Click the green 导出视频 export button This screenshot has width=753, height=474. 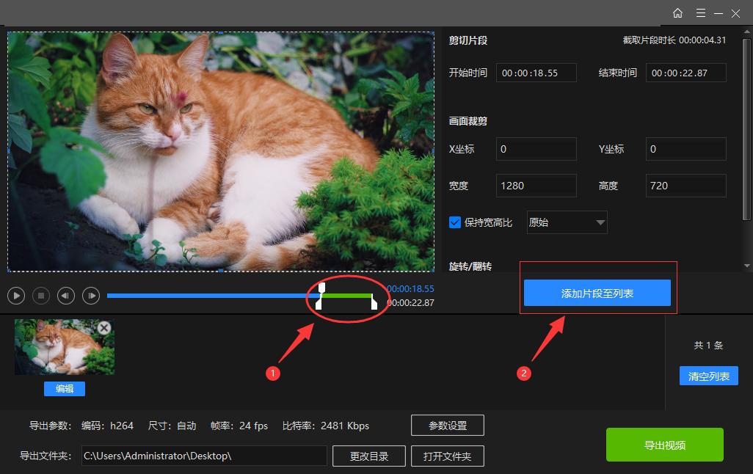click(664, 444)
